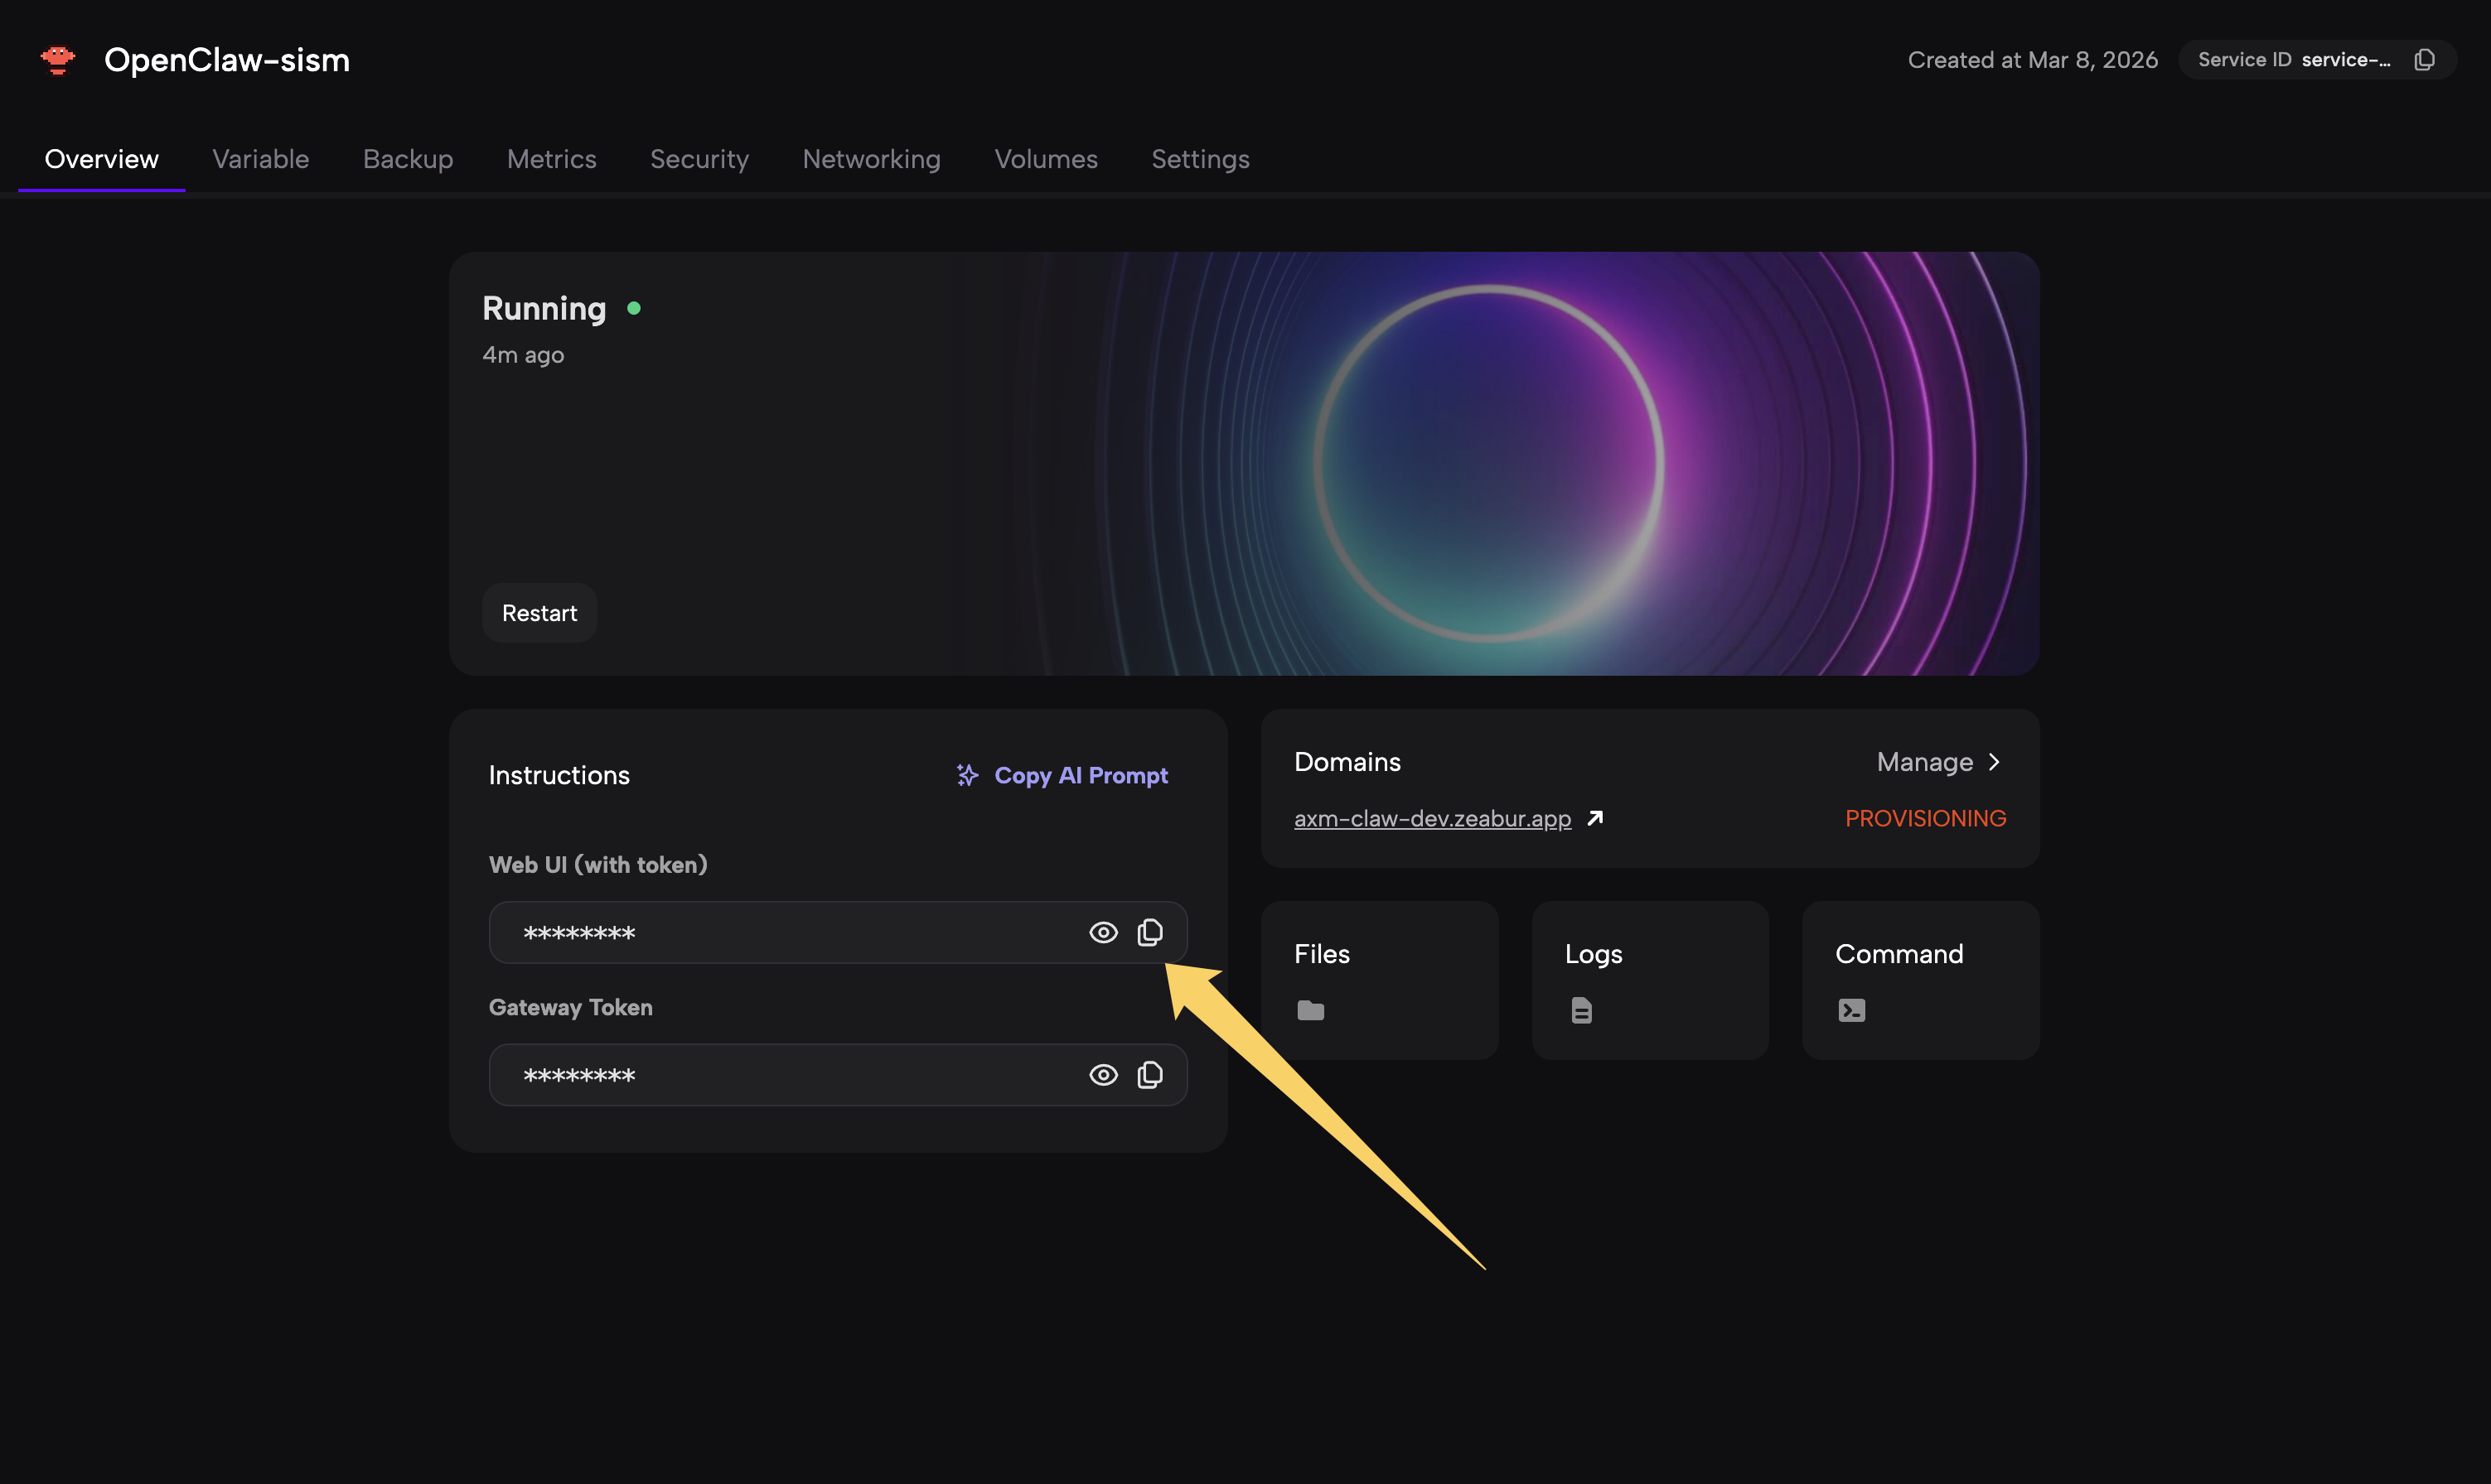Copy the Service ID to clipboard

2424,60
